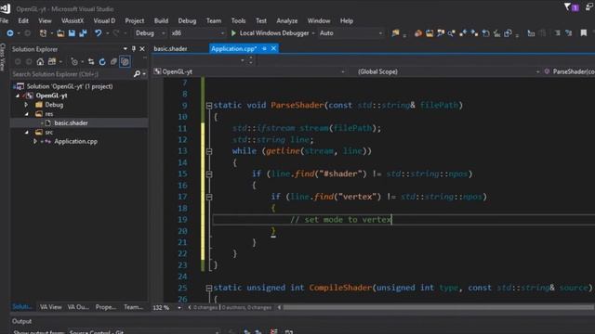Close the Application.cpp editor tab
Image resolution: width=595 pixels, height=334 pixels.
[x=273, y=48]
